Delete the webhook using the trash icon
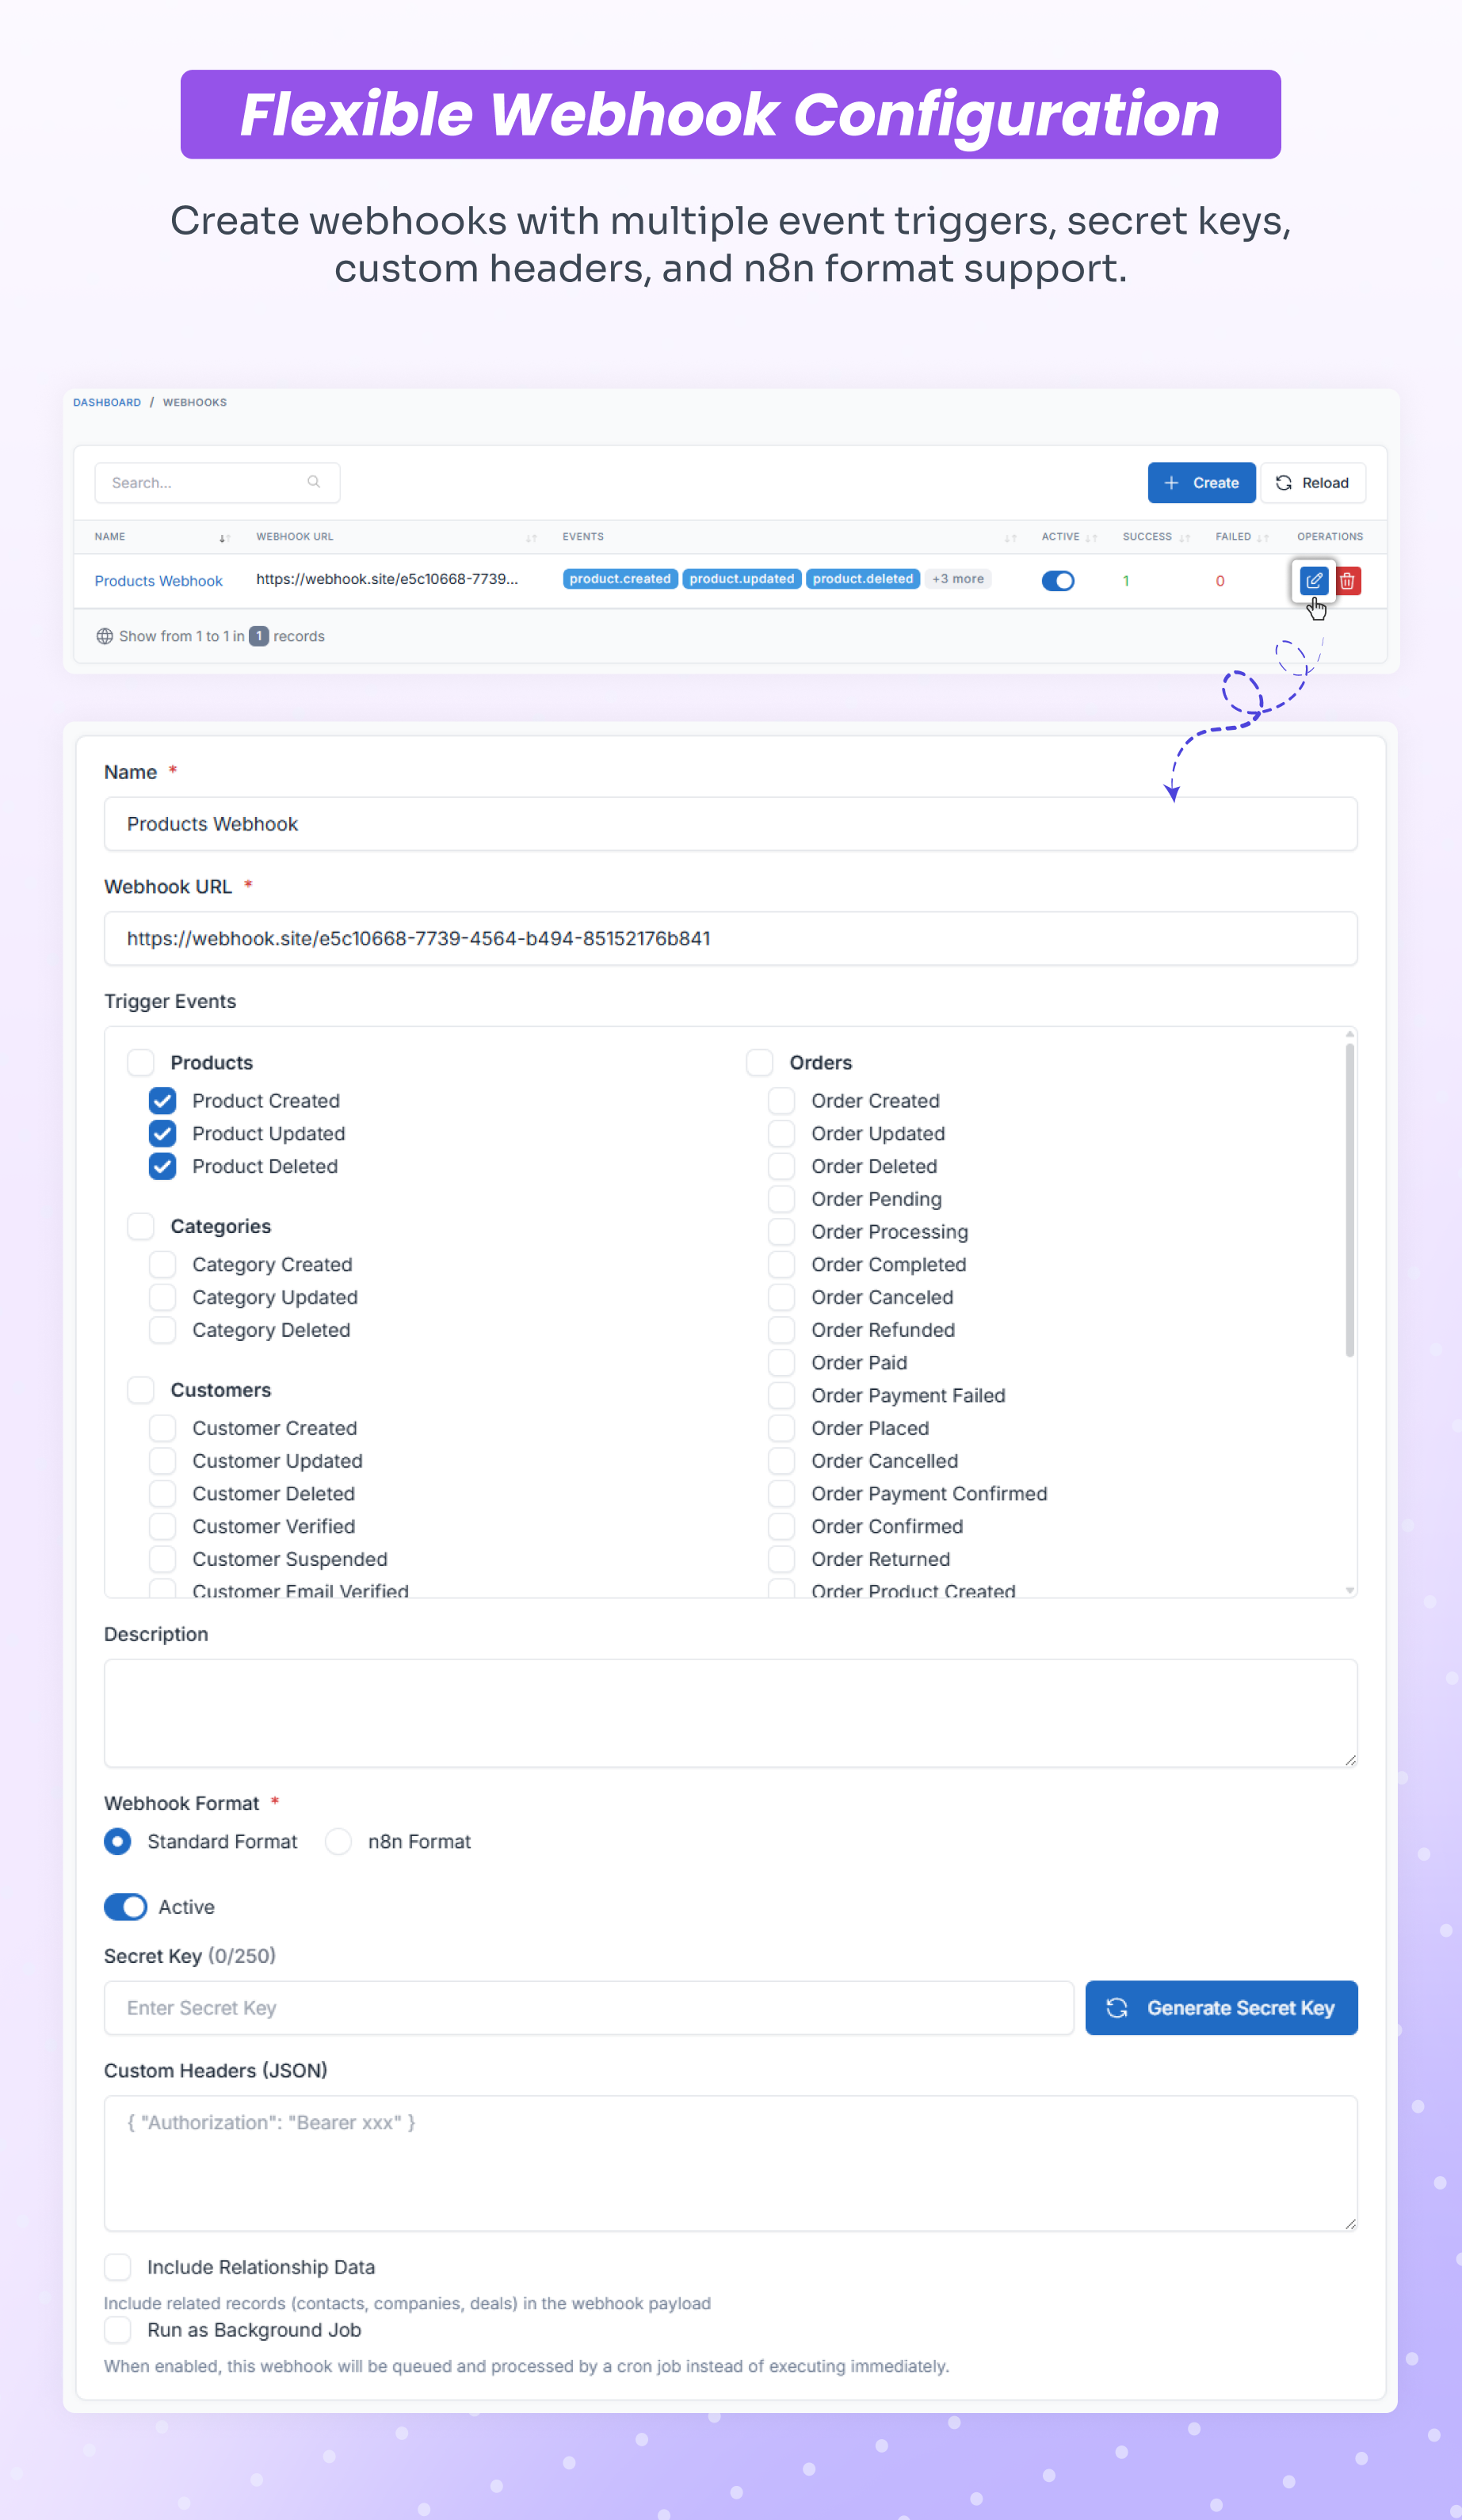Screen dimensions: 1462x2520 click(1348, 580)
